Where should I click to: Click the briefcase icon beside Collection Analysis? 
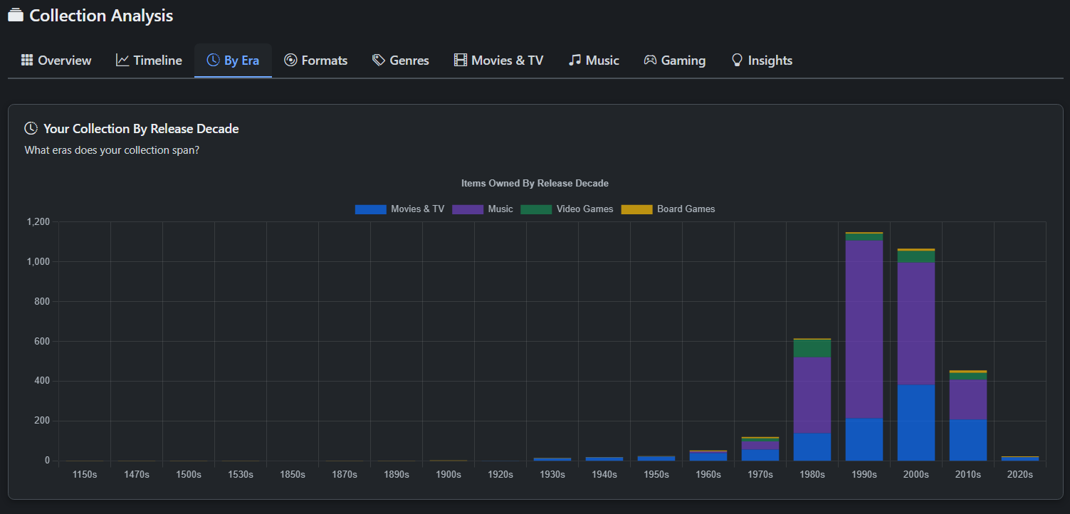coord(15,14)
